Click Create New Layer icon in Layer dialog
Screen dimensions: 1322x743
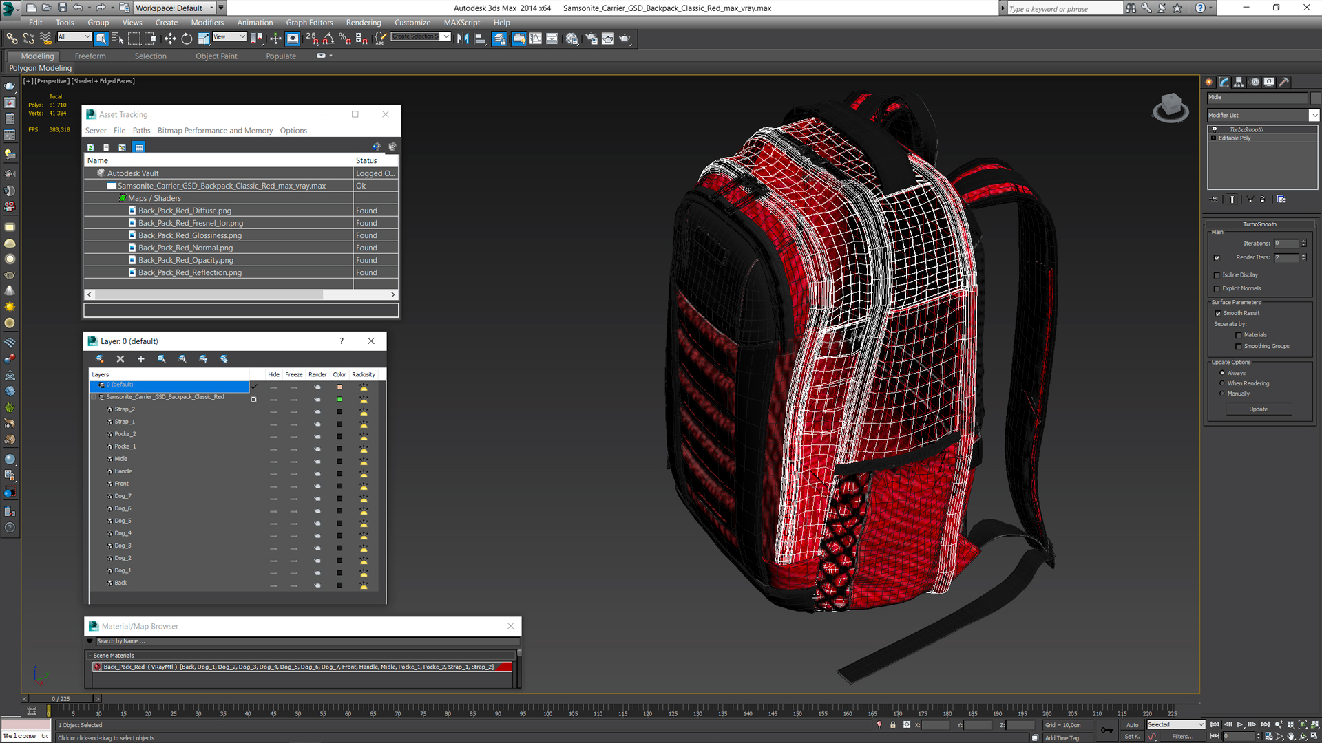(x=100, y=359)
